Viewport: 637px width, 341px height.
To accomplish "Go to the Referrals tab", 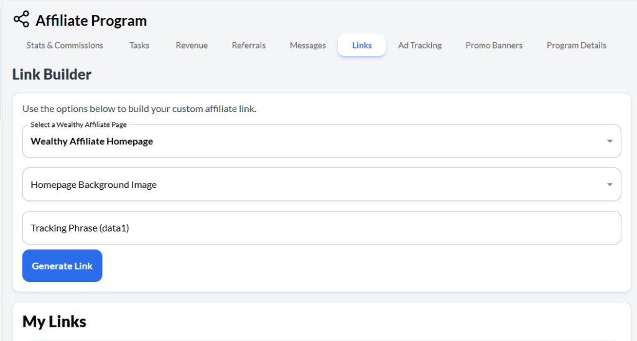I will 249,45.
